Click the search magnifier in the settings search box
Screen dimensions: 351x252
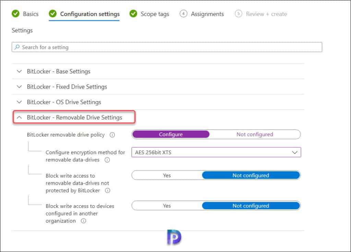tap(16, 47)
